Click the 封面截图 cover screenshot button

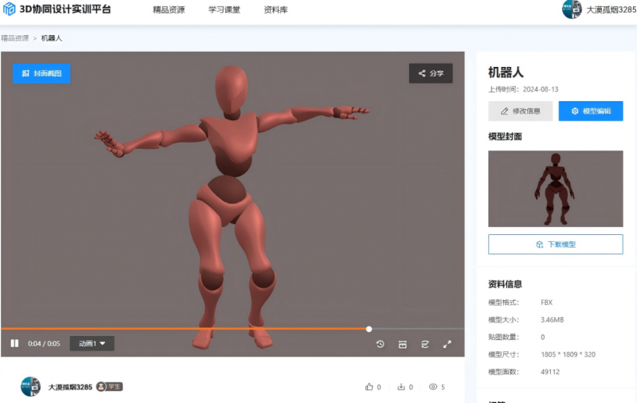point(41,73)
